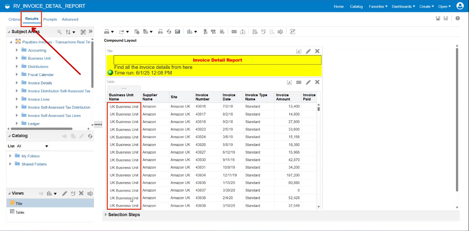Click the Home link in the top navigation
This screenshot has width=469, height=231.
coord(339,6)
